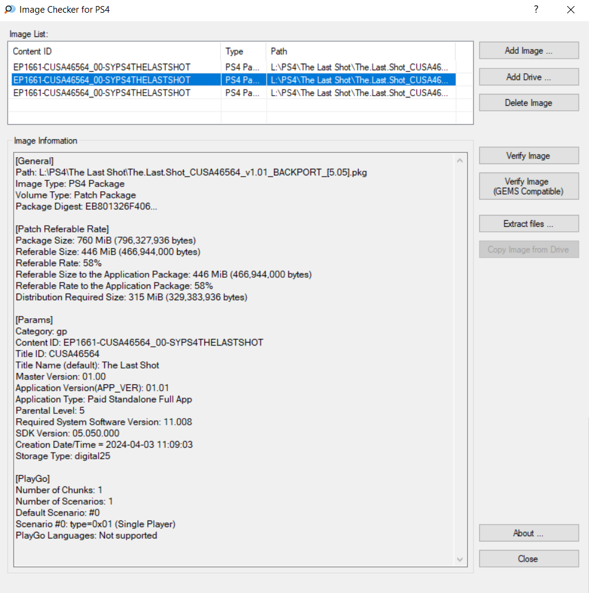
Task: Click the Image Checker app icon in title bar
Action: [10, 10]
